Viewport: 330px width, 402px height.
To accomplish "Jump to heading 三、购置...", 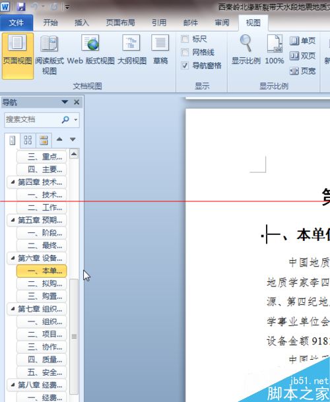I will point(42,296).
